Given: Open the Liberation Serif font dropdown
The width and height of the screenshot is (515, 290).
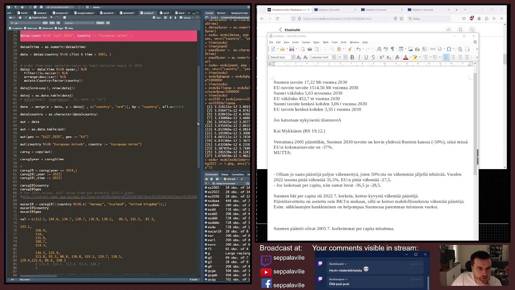Looking at the screenshot, I should pos(334,57).
